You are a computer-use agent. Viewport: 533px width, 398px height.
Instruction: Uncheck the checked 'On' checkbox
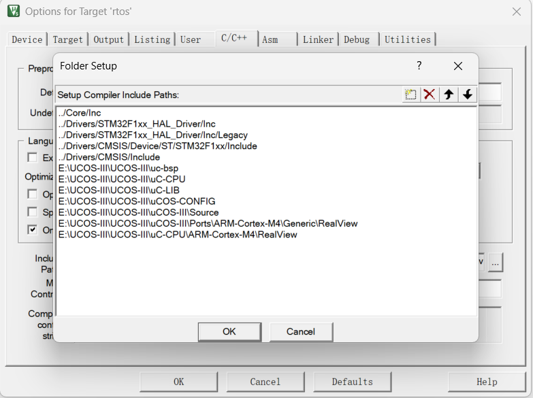(32, 230)
